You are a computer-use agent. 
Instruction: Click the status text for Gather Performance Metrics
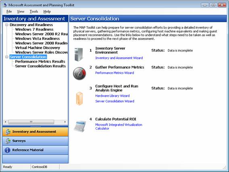(x=180, y=67)
